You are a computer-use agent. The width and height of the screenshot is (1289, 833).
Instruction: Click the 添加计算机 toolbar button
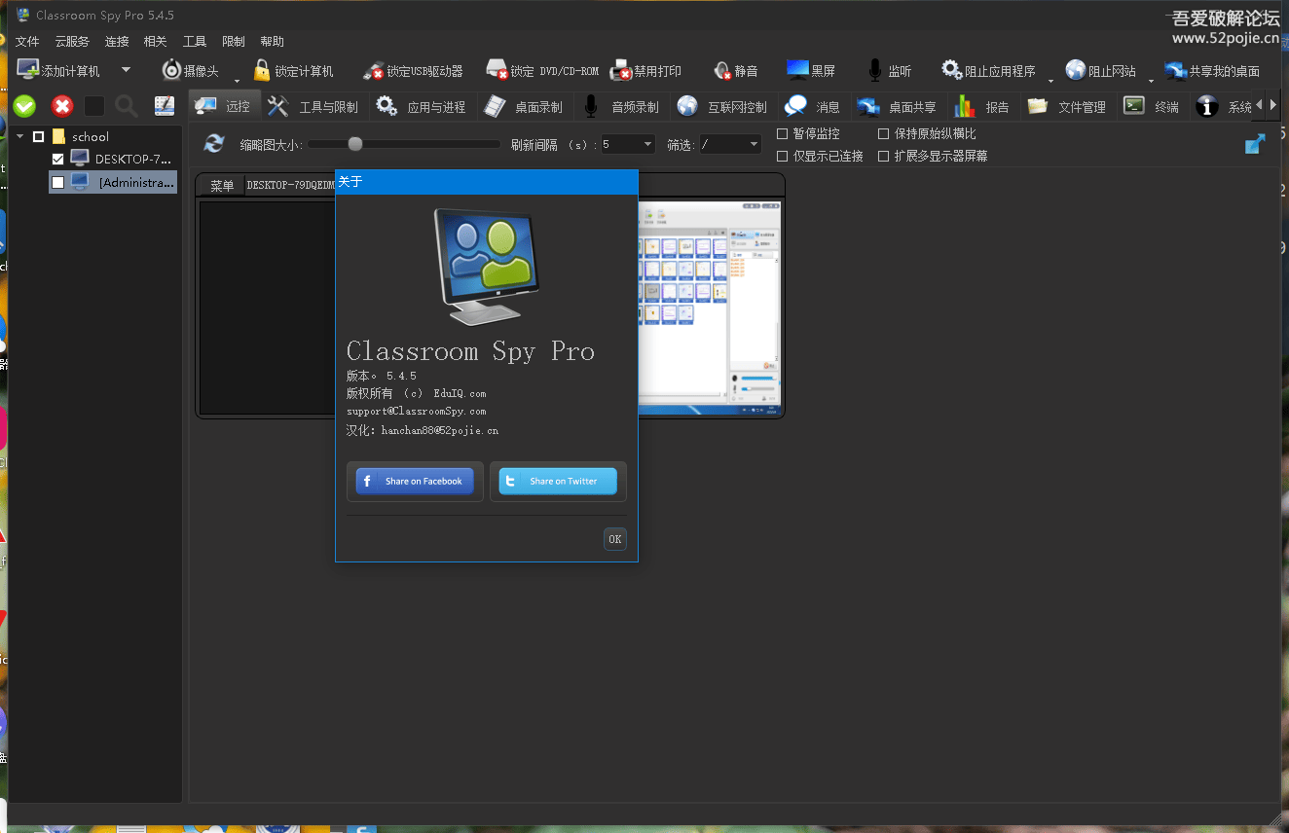coord(58,71)
